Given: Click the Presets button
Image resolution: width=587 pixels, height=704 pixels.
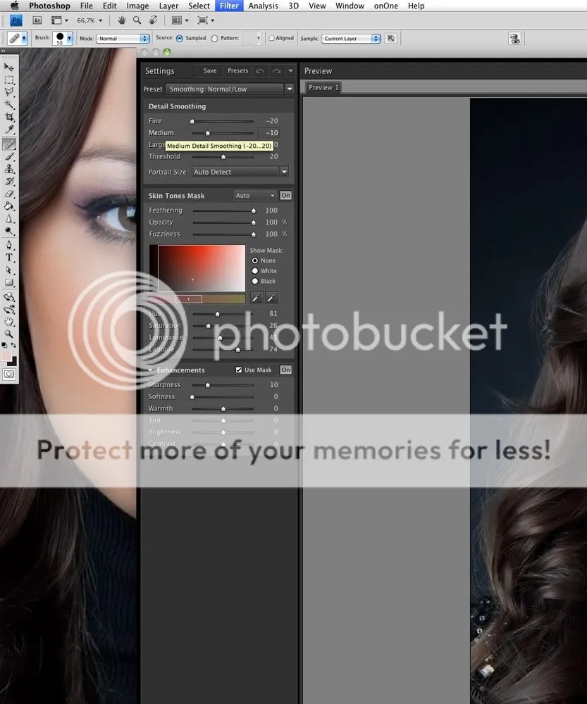Looking at the screenshot, I should point(237,71).
